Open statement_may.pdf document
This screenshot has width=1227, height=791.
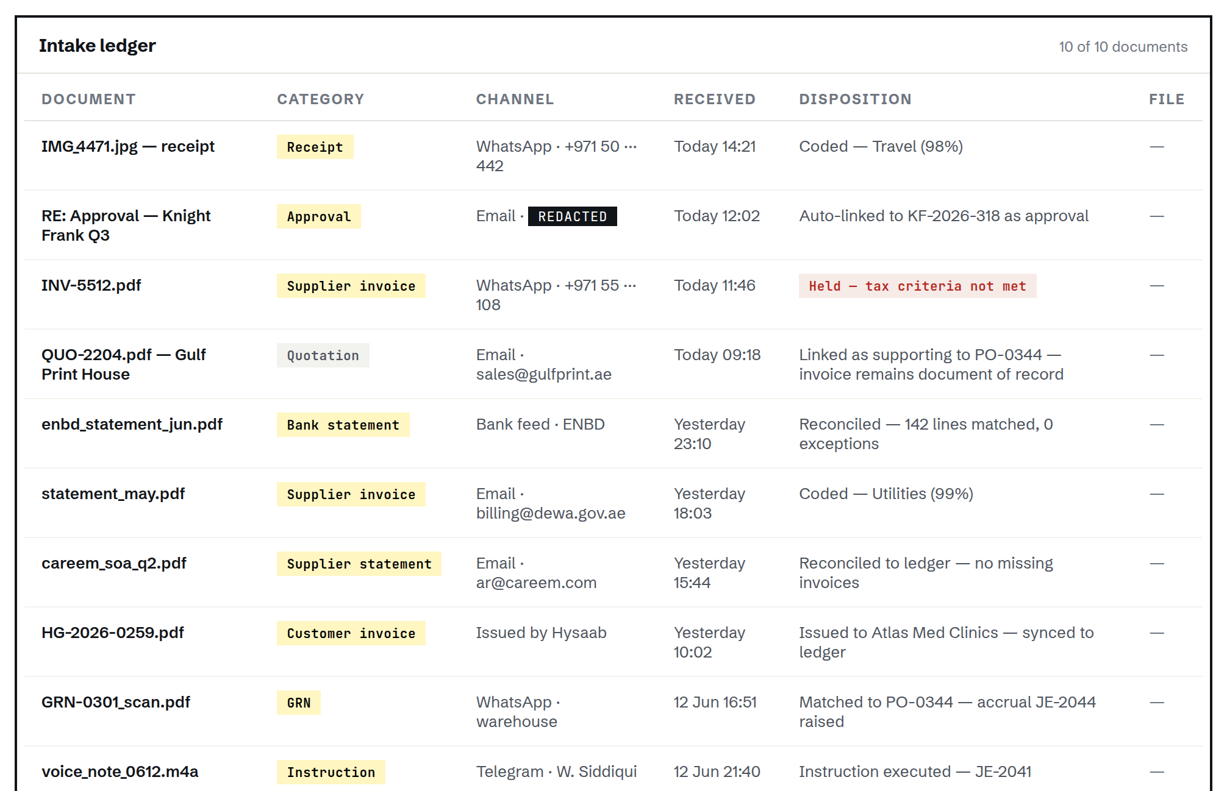(x=113, y=494)
